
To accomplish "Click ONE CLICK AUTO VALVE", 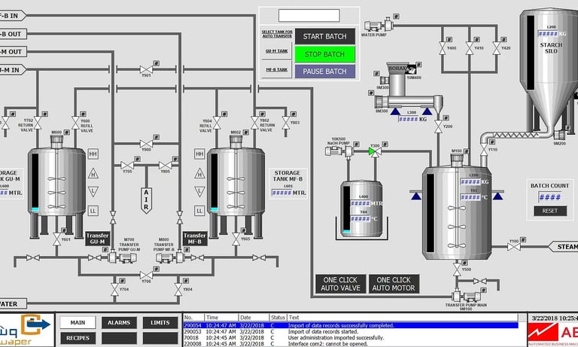I will 341,284.
